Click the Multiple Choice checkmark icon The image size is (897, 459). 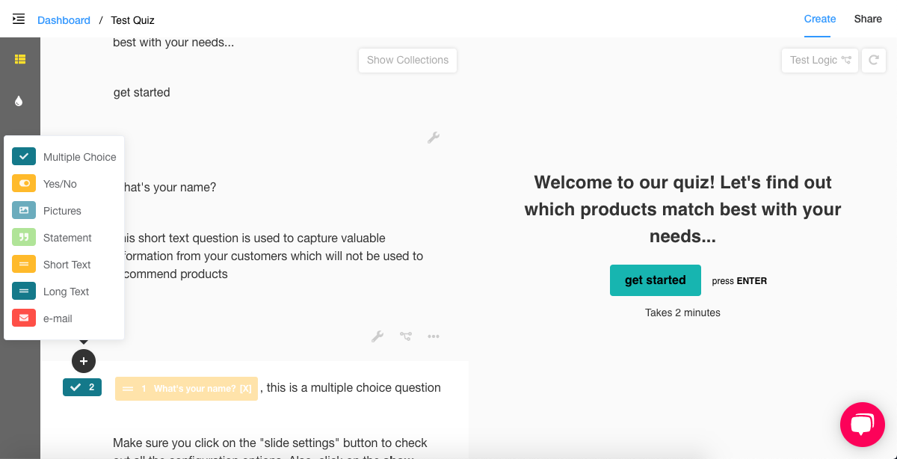tap(24, 156)
